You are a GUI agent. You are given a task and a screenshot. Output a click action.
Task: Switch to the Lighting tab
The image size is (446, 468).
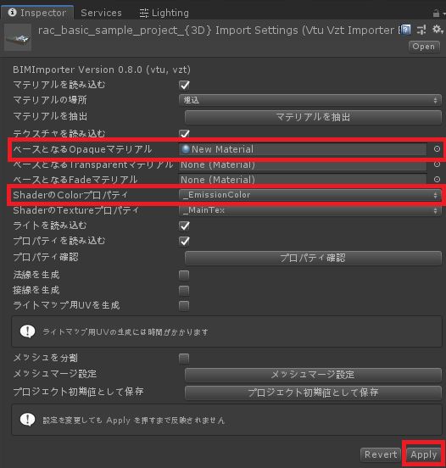tap(164, 13)
